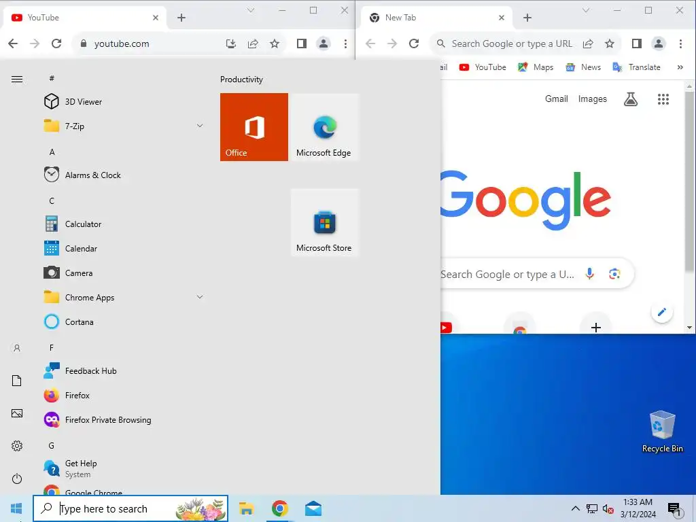
Task: Open a new tab in YouTube window
Action: pyautogui.click(x=181, y=18)
